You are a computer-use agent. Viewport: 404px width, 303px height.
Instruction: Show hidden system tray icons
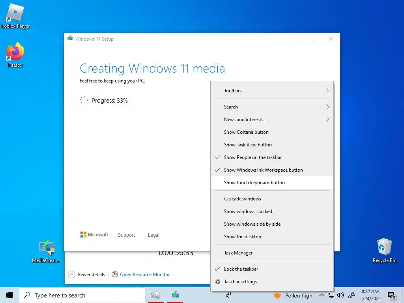(x=321, y=295)
